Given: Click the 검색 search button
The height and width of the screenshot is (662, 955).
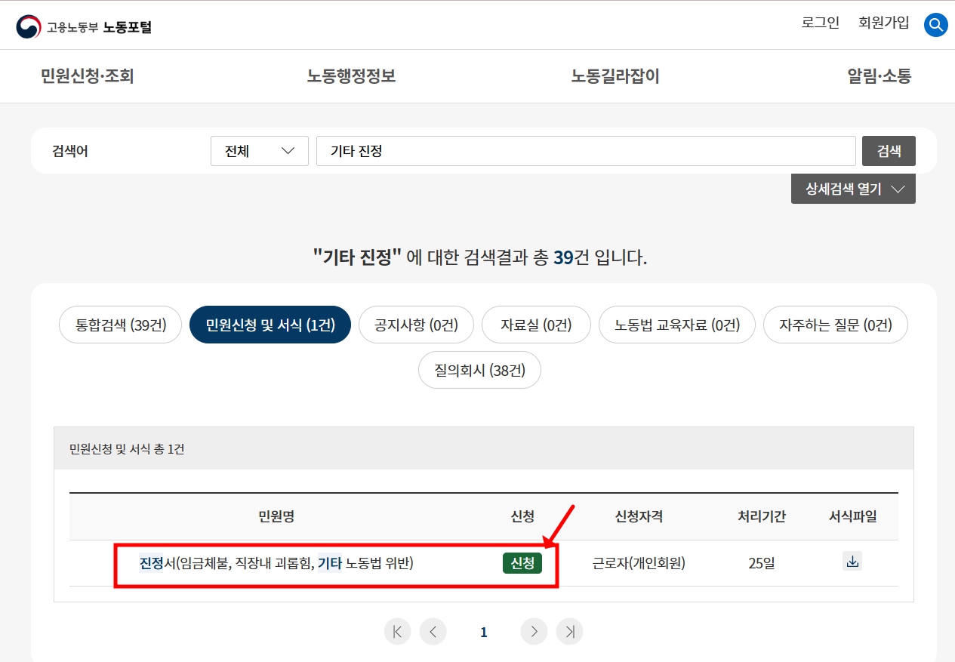Looking at the screenshot, I should click(x=888, y=151).
